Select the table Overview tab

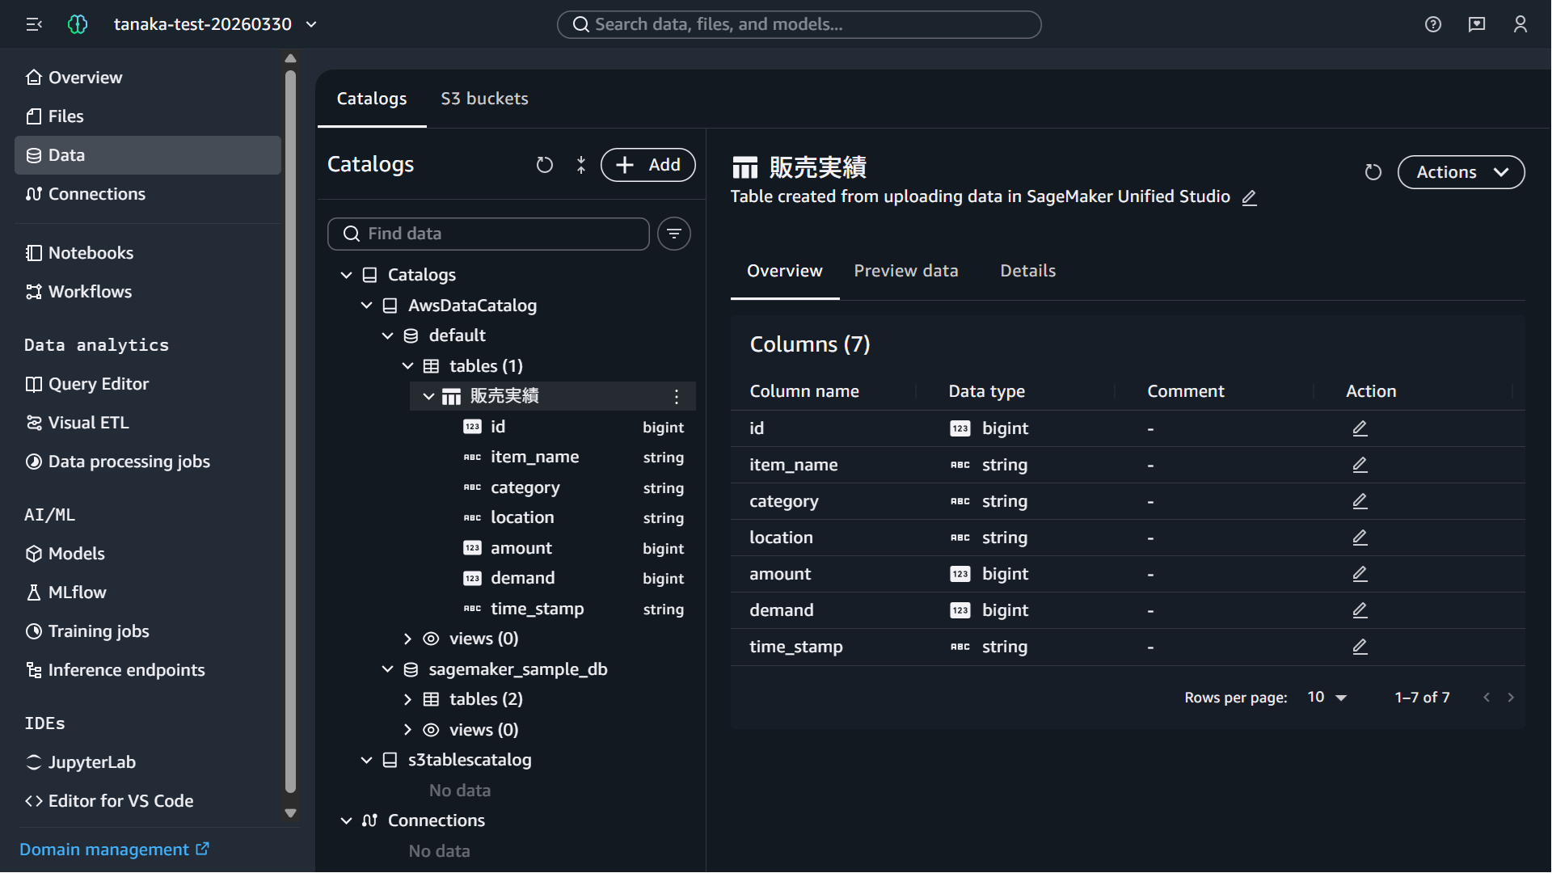[x=785, y=271]
